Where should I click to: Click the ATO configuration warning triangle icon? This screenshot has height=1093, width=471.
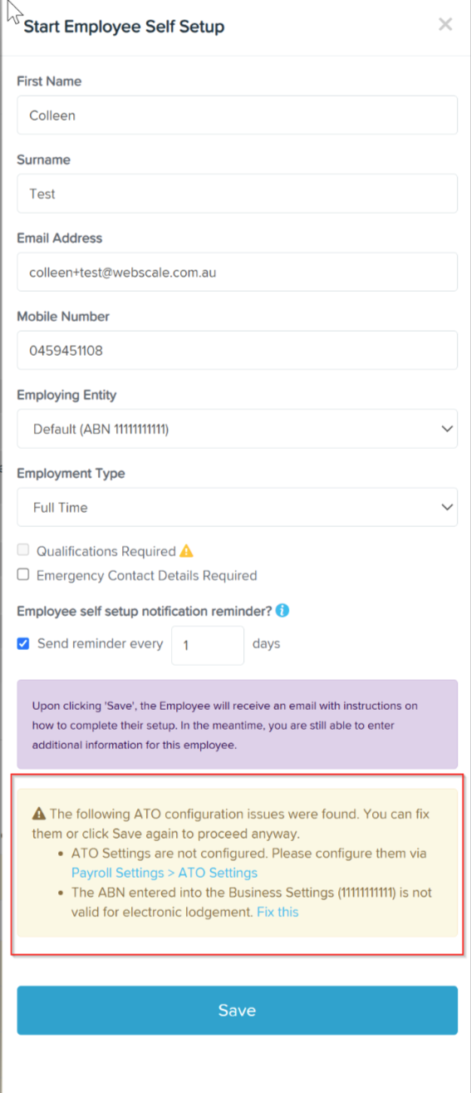39,814
